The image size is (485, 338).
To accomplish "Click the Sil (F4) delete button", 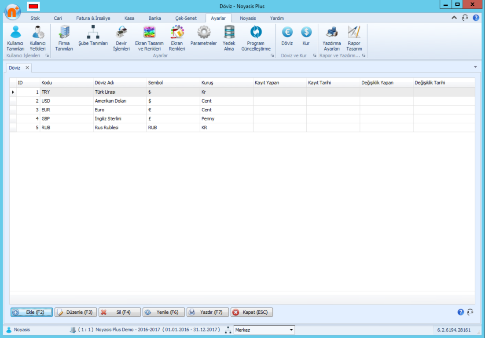I will point(120,312).
